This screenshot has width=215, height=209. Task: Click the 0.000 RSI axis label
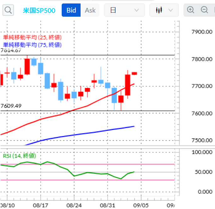(x=205, y=192)
